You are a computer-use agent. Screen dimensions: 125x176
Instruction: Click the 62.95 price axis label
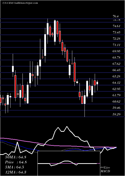(116, 89)
